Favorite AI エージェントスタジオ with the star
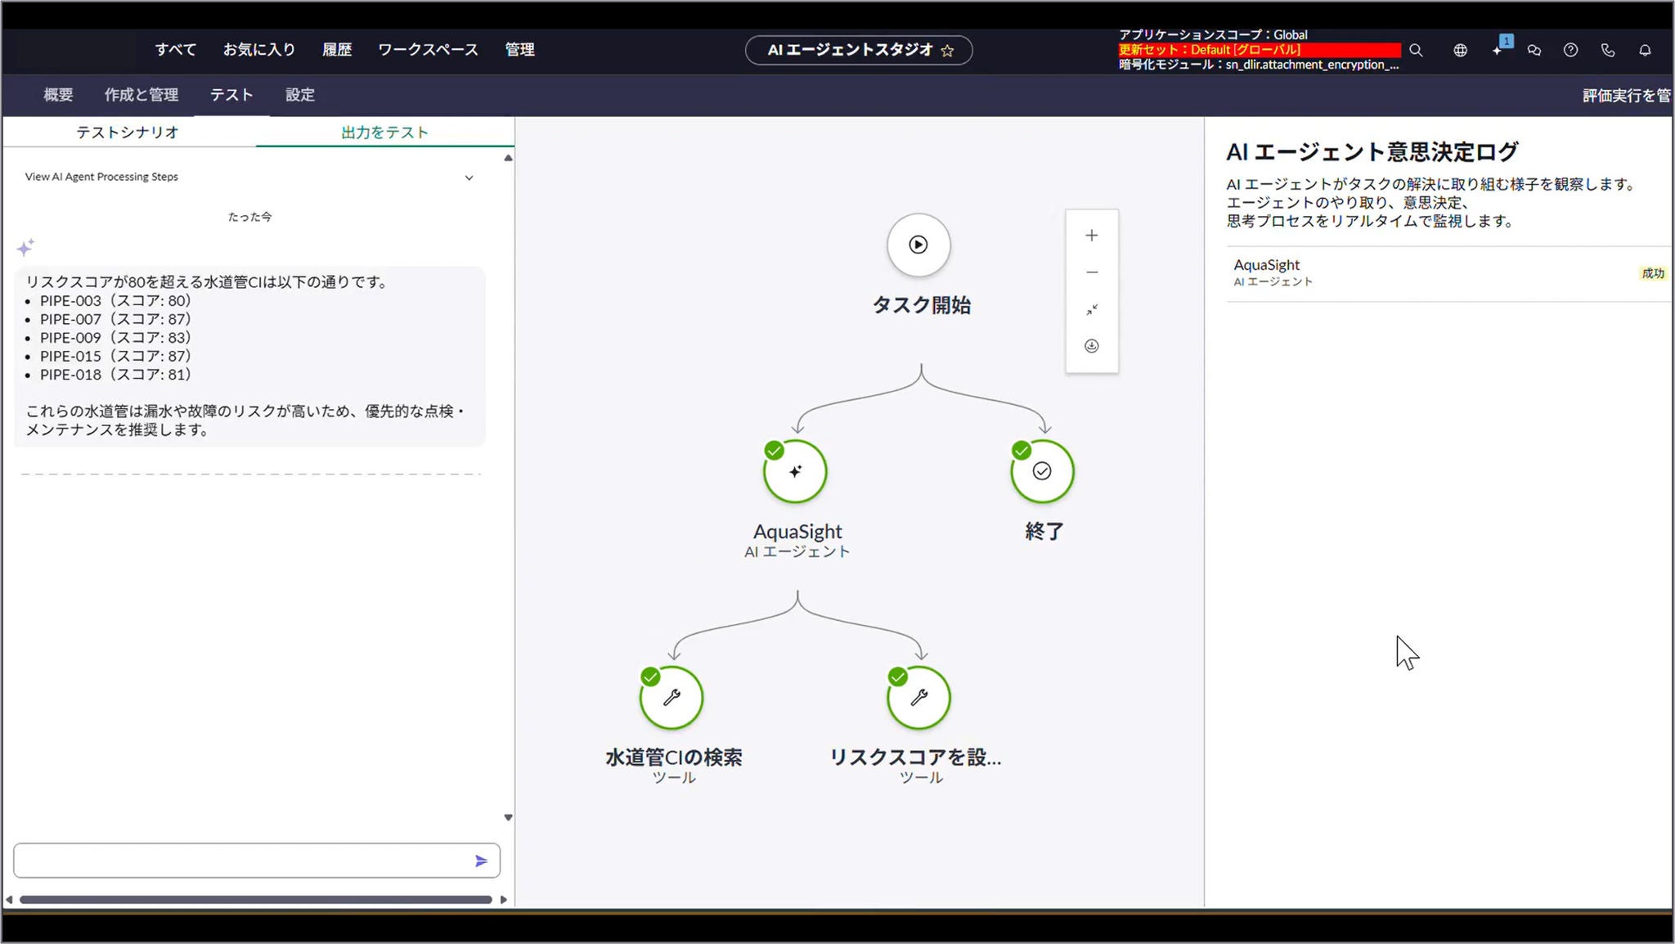Viewport: 1675px width, 944px height. coord(947,51)
